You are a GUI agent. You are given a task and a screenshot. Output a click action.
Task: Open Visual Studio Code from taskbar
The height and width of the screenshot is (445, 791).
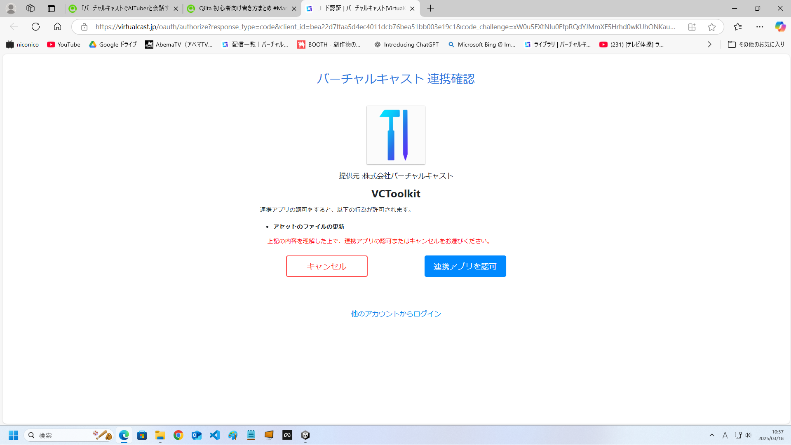(x=215, y=435)
